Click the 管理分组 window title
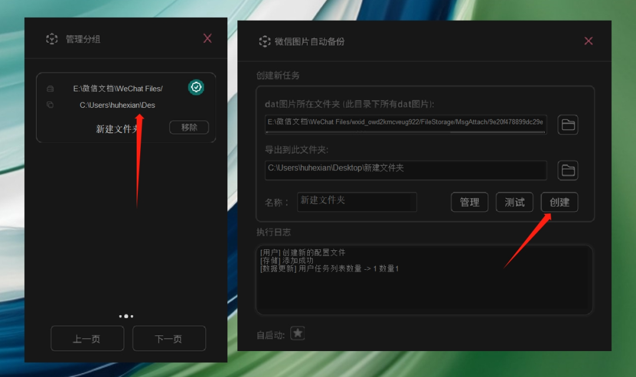 pyautogui.click(x=83, y=39)
